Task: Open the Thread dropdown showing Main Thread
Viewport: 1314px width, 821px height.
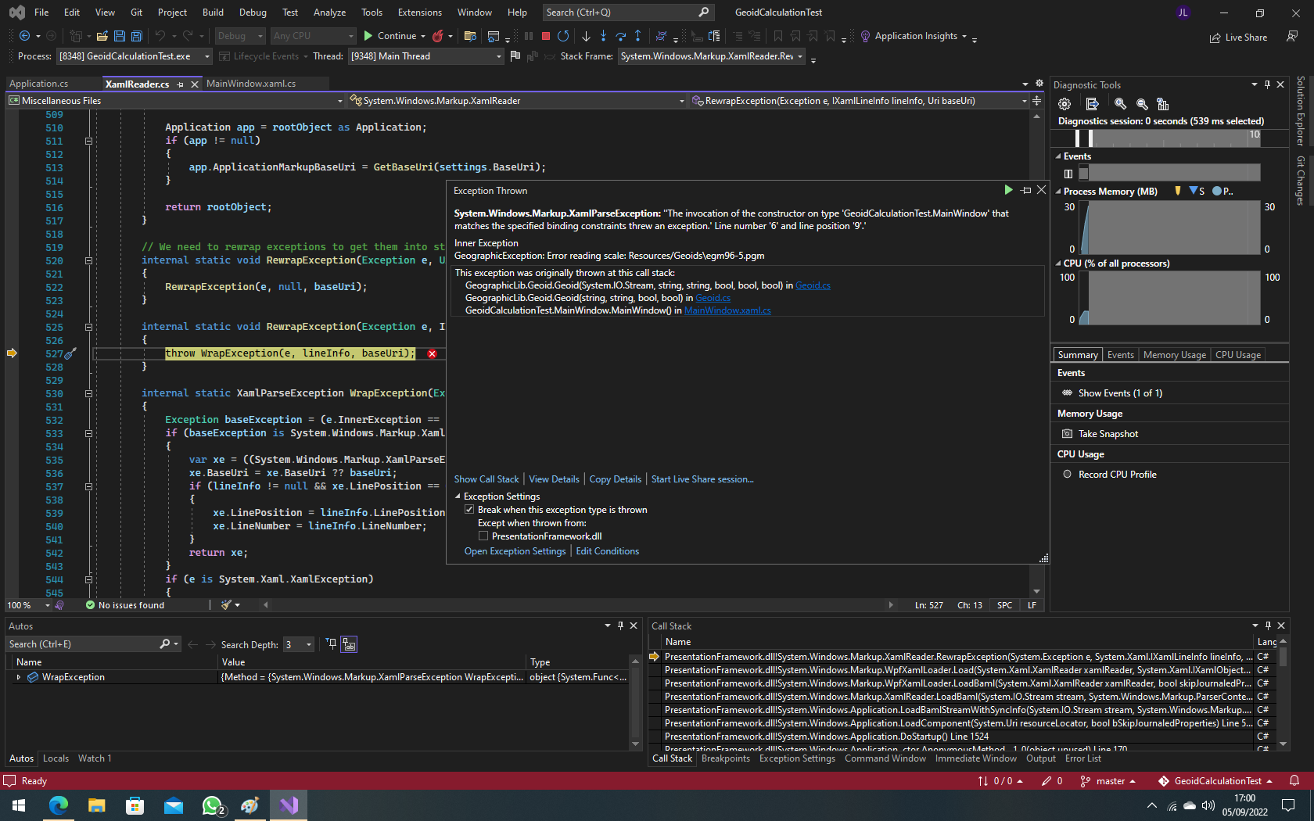Action: [x=425, y=56]
